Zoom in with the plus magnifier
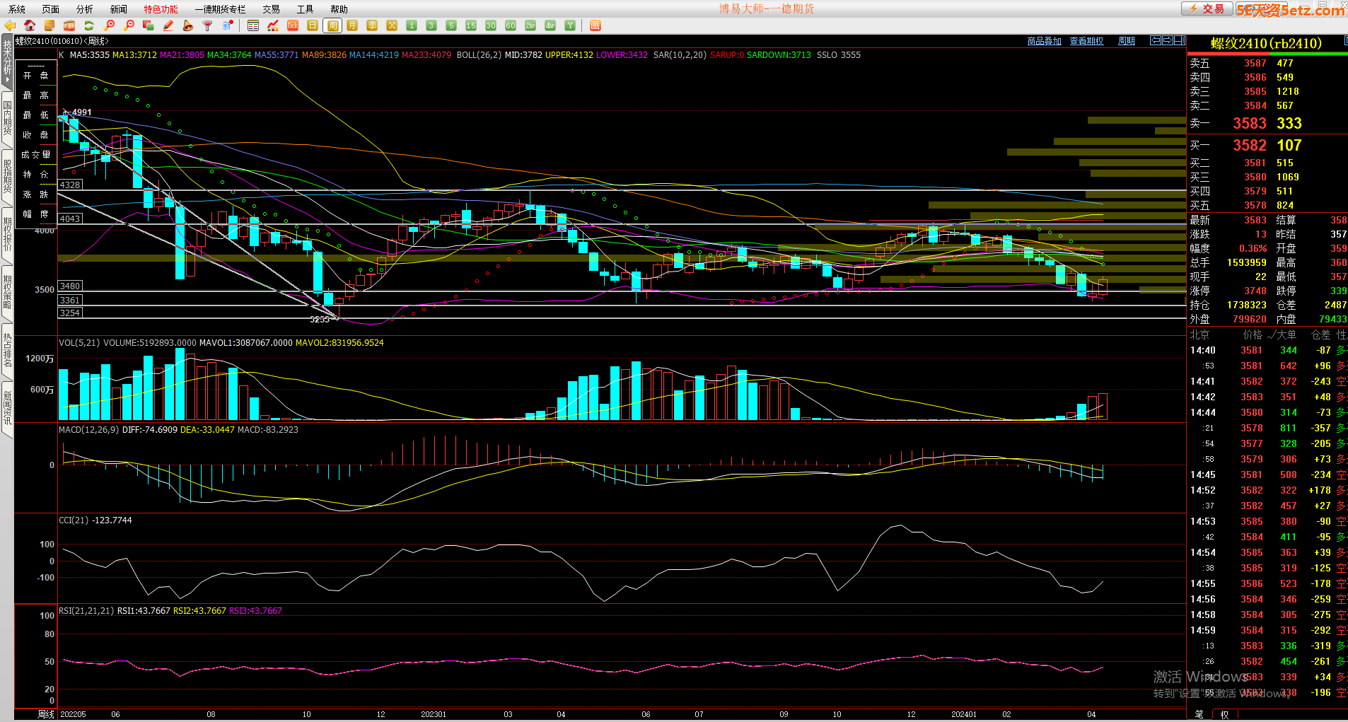 pos(109,26)
